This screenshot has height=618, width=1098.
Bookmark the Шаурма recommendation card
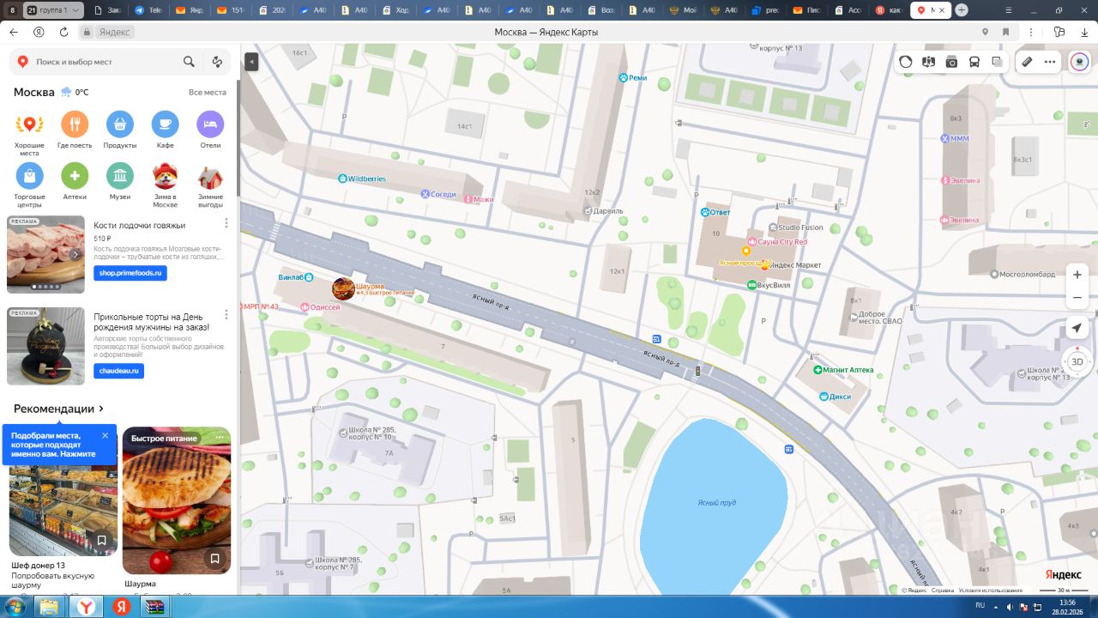click(x=214, y=559)
